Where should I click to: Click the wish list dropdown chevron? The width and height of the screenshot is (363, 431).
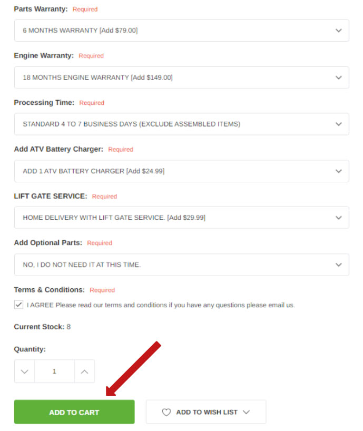tap(246, 413)
